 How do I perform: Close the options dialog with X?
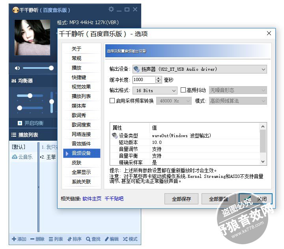point(269,33)
